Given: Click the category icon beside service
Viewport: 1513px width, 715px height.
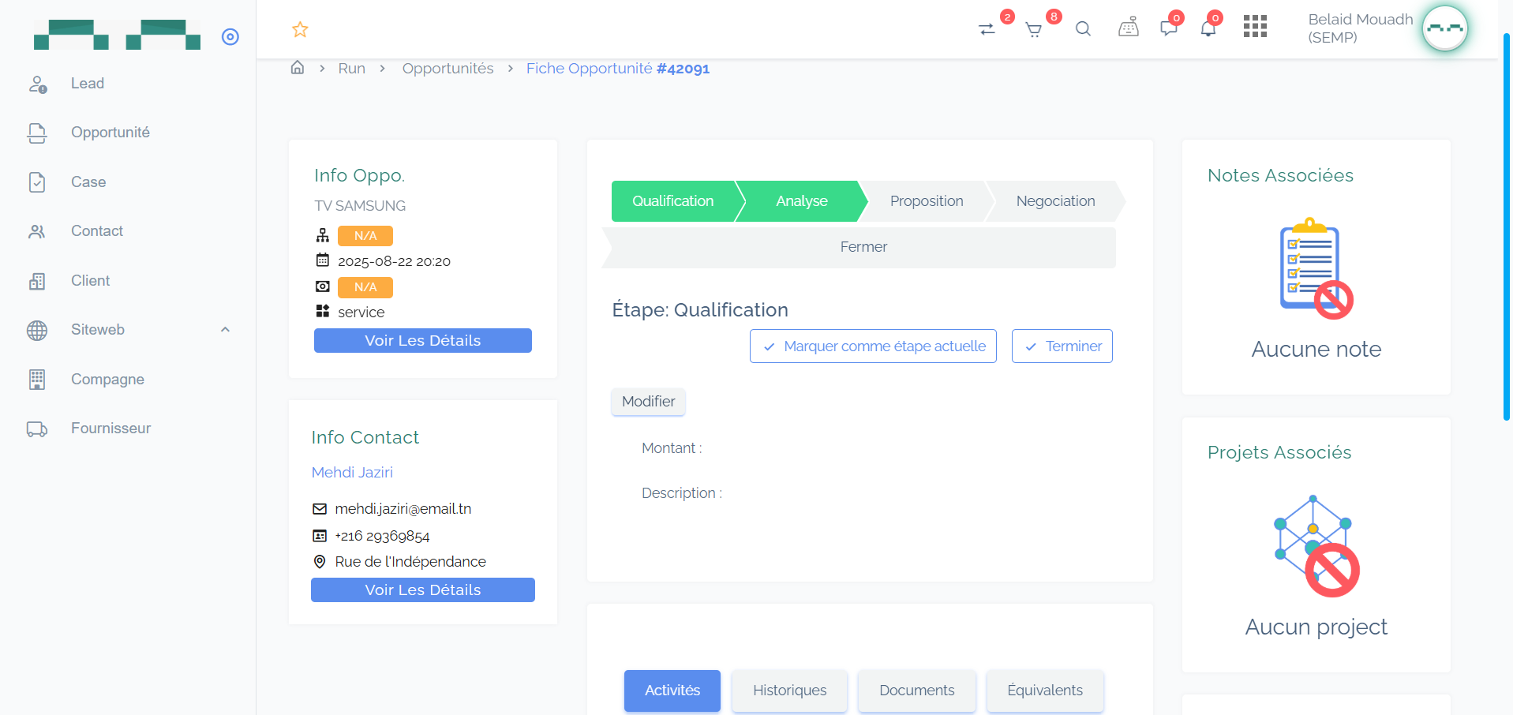Looking at the screenshot, I should 323,311.
